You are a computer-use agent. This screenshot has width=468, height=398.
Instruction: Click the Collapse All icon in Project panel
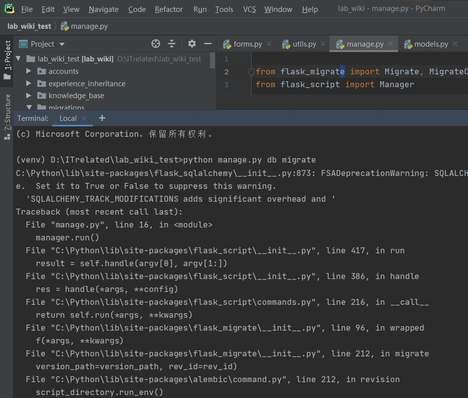coord(172,44)
